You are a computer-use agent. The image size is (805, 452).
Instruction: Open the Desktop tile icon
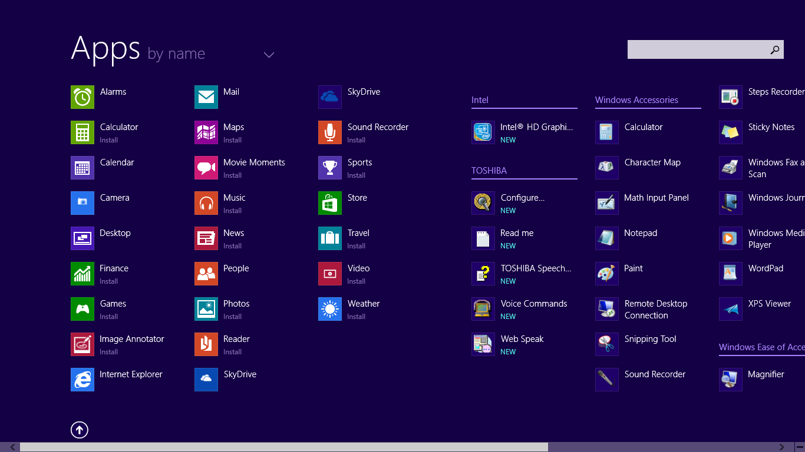(83, 238)
